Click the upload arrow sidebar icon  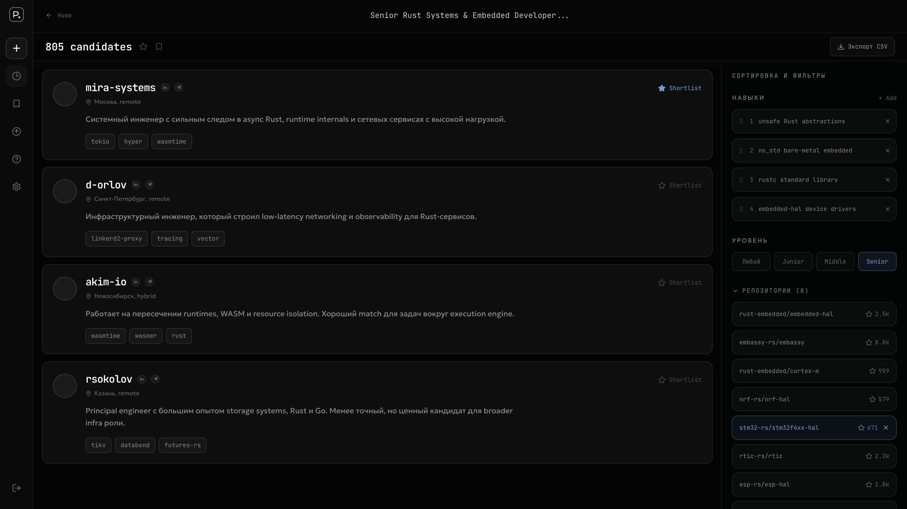(16, 131)
